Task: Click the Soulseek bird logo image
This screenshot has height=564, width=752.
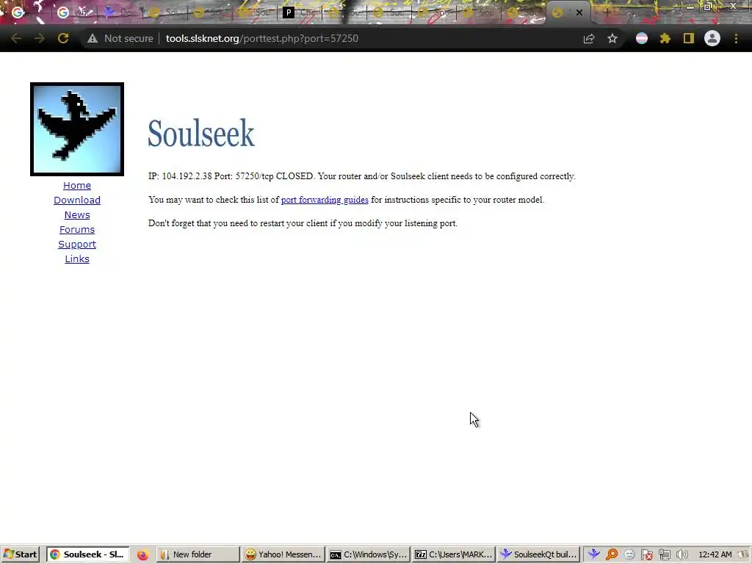Action: coord(77,129)
